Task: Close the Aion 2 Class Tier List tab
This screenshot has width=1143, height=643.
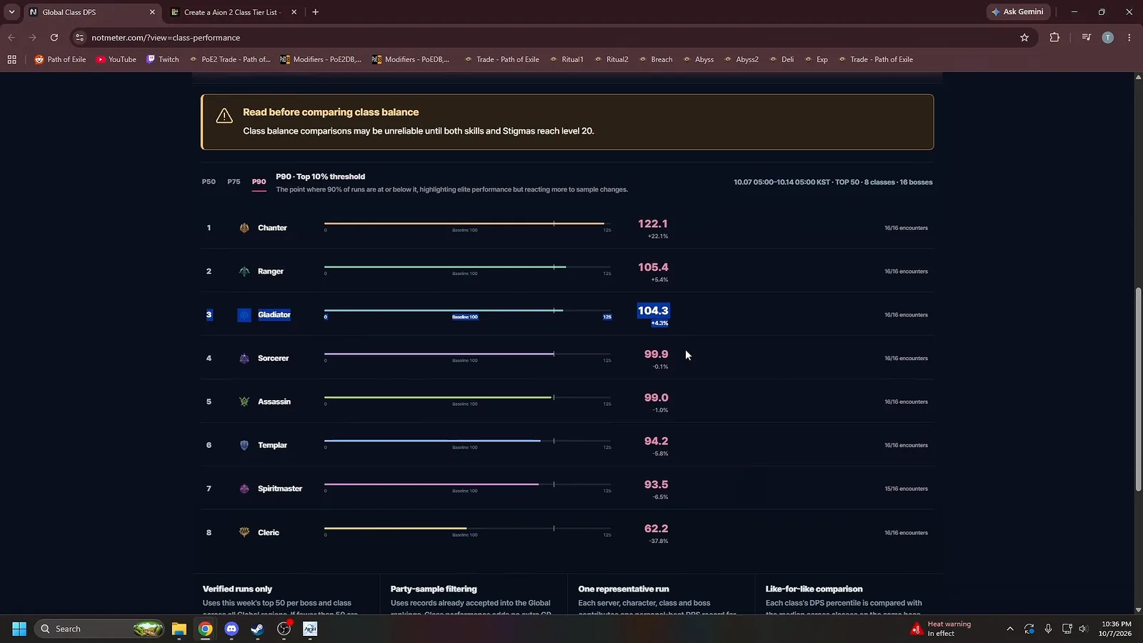Action: click(x=294, y=12)
